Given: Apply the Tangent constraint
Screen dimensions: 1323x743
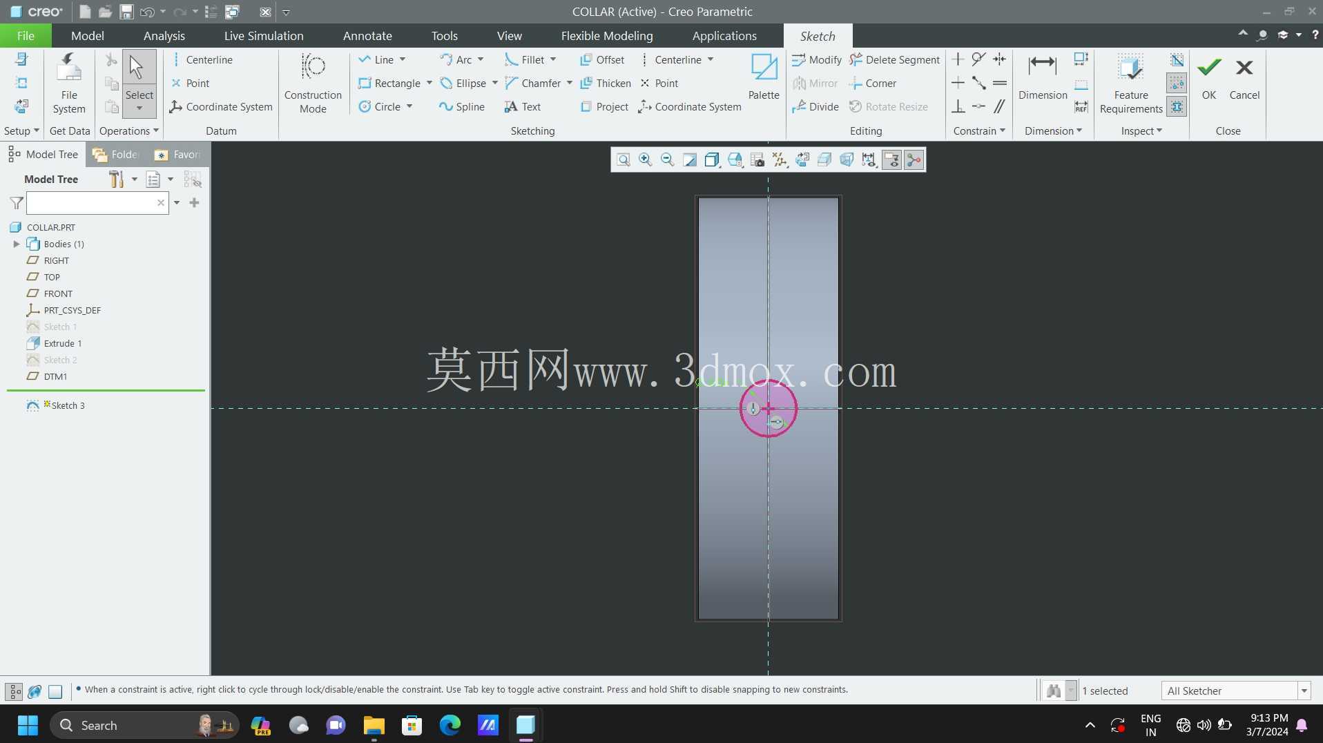Looking at the screenshot, I should 979,60.
